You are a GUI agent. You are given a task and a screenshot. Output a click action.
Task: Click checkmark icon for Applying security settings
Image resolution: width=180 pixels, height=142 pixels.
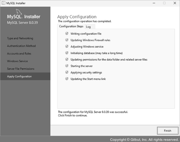67,73
